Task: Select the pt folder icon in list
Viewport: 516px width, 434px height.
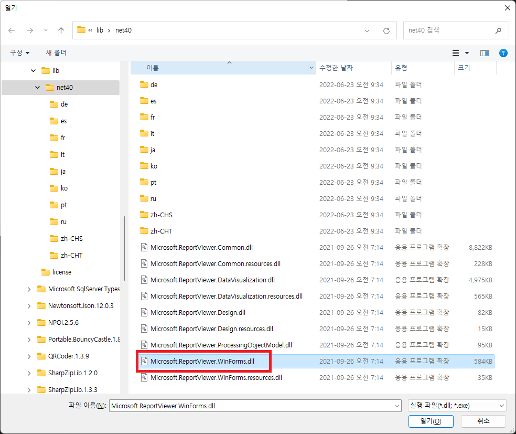Action: (x=144, y=182)
